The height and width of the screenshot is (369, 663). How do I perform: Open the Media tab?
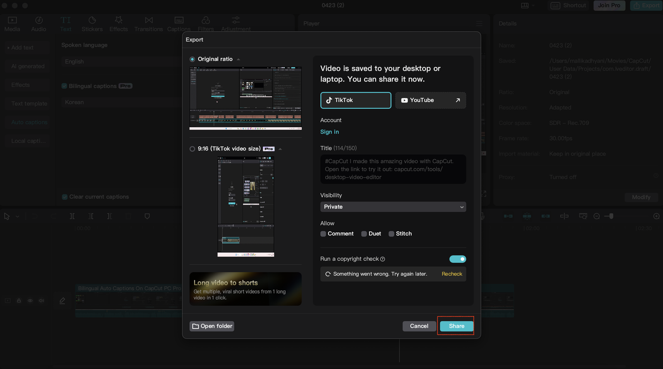click(12, 24)
